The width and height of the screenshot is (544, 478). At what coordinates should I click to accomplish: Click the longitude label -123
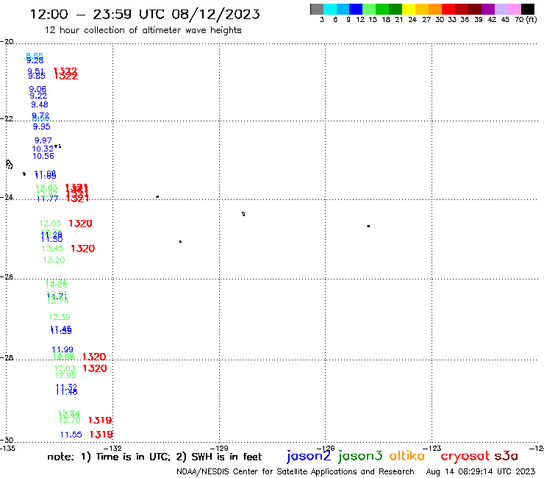[432, 448]
